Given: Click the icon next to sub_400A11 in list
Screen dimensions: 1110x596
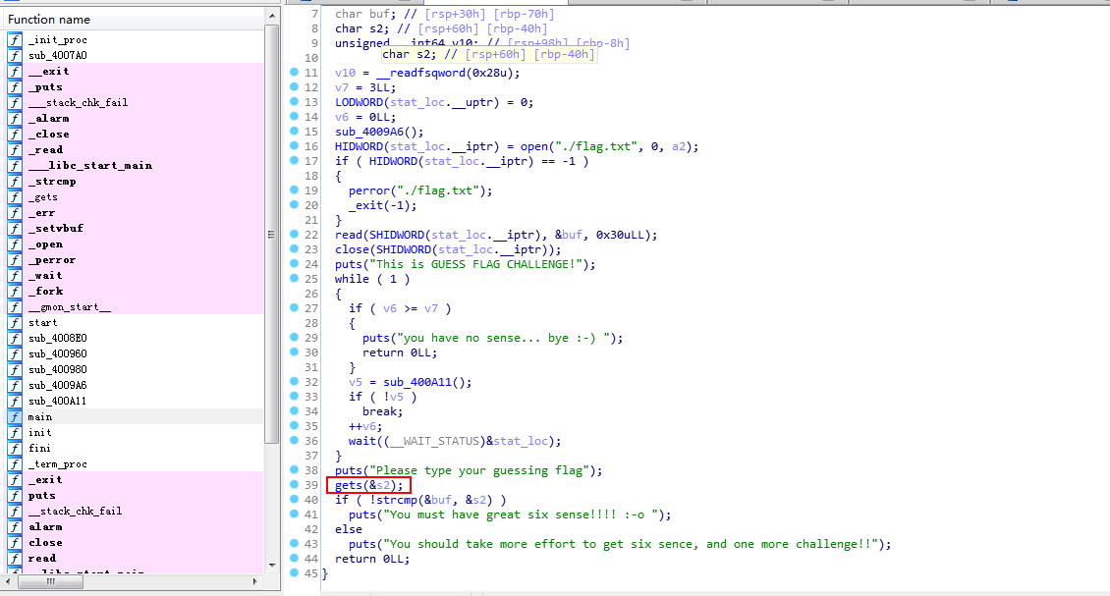Looking at the screenshot, I should point(15,401).
